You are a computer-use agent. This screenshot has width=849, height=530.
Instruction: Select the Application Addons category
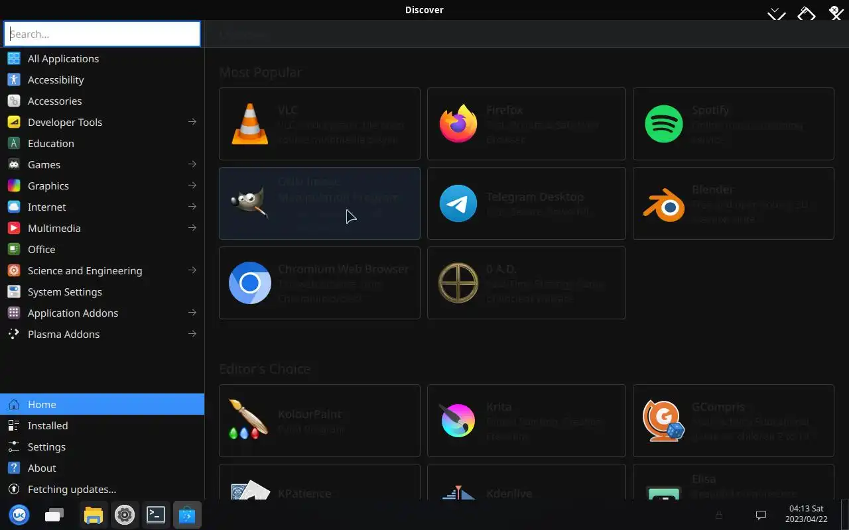[102, 313]
